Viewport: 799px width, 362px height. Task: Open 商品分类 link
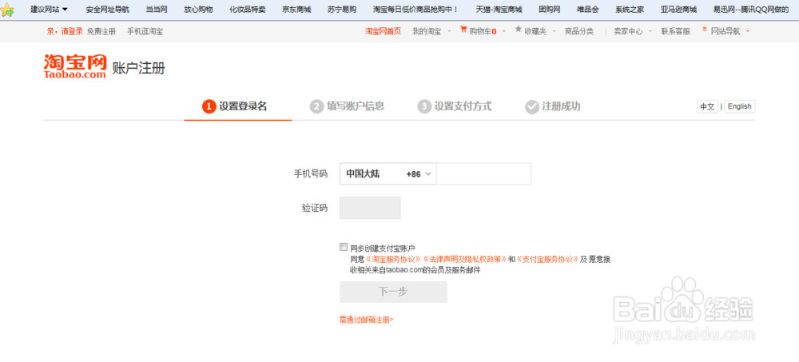coord(578,31)
